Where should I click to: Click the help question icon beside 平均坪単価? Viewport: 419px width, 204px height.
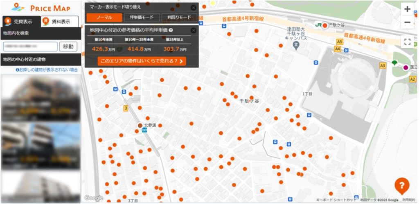pos(171,30)
